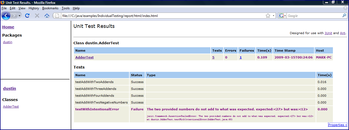Open the back/forward history dropdown arrow
Screen dimensions: 349x130
20,16
